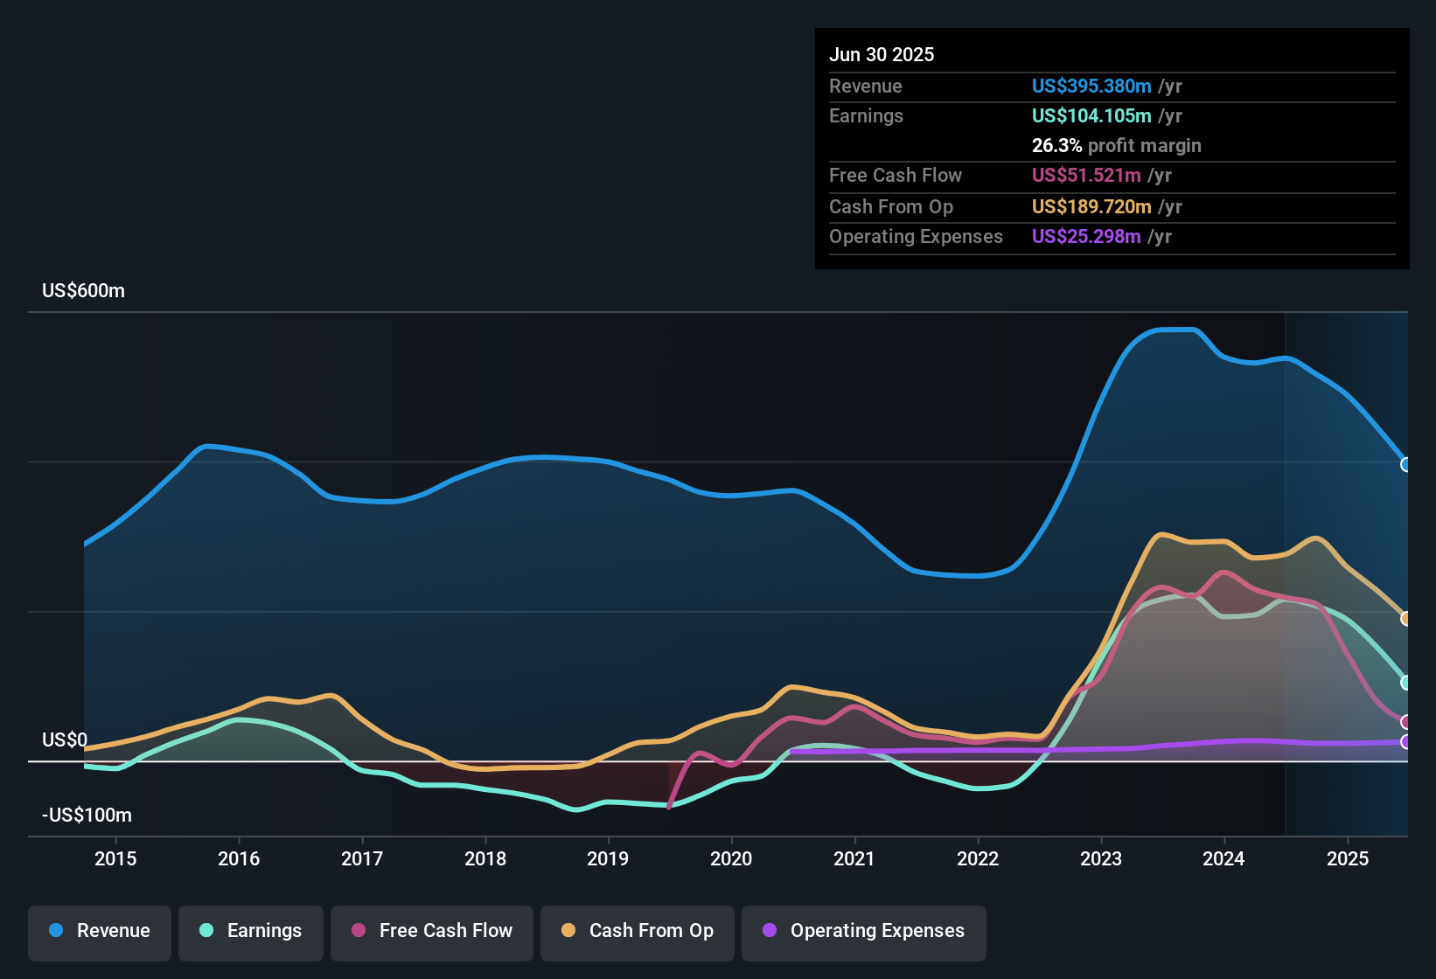Click the teal Earnings endpoint marker
The image size is (1436, 979).
[1405, 684]
